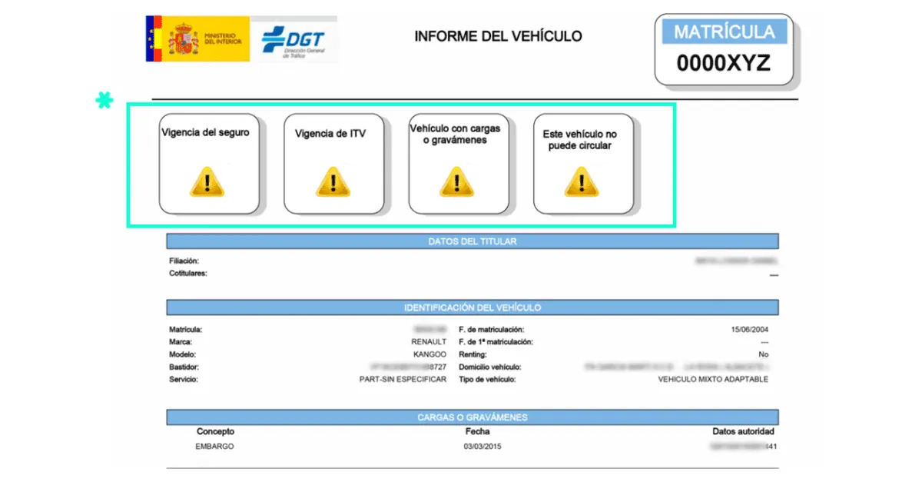Viewport: 922px width, 492px height.
Task: Click the embargo date 03/03/2015
Action: (483, 447)
